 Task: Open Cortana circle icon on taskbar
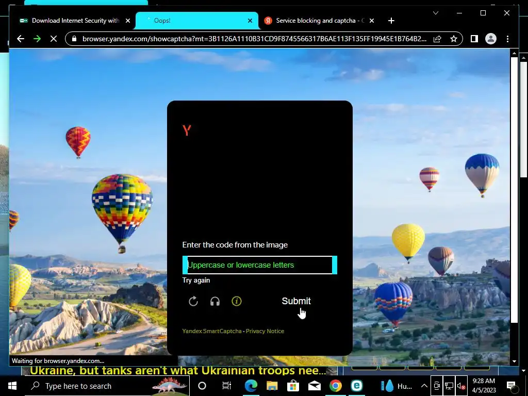[x=202, y=386]
